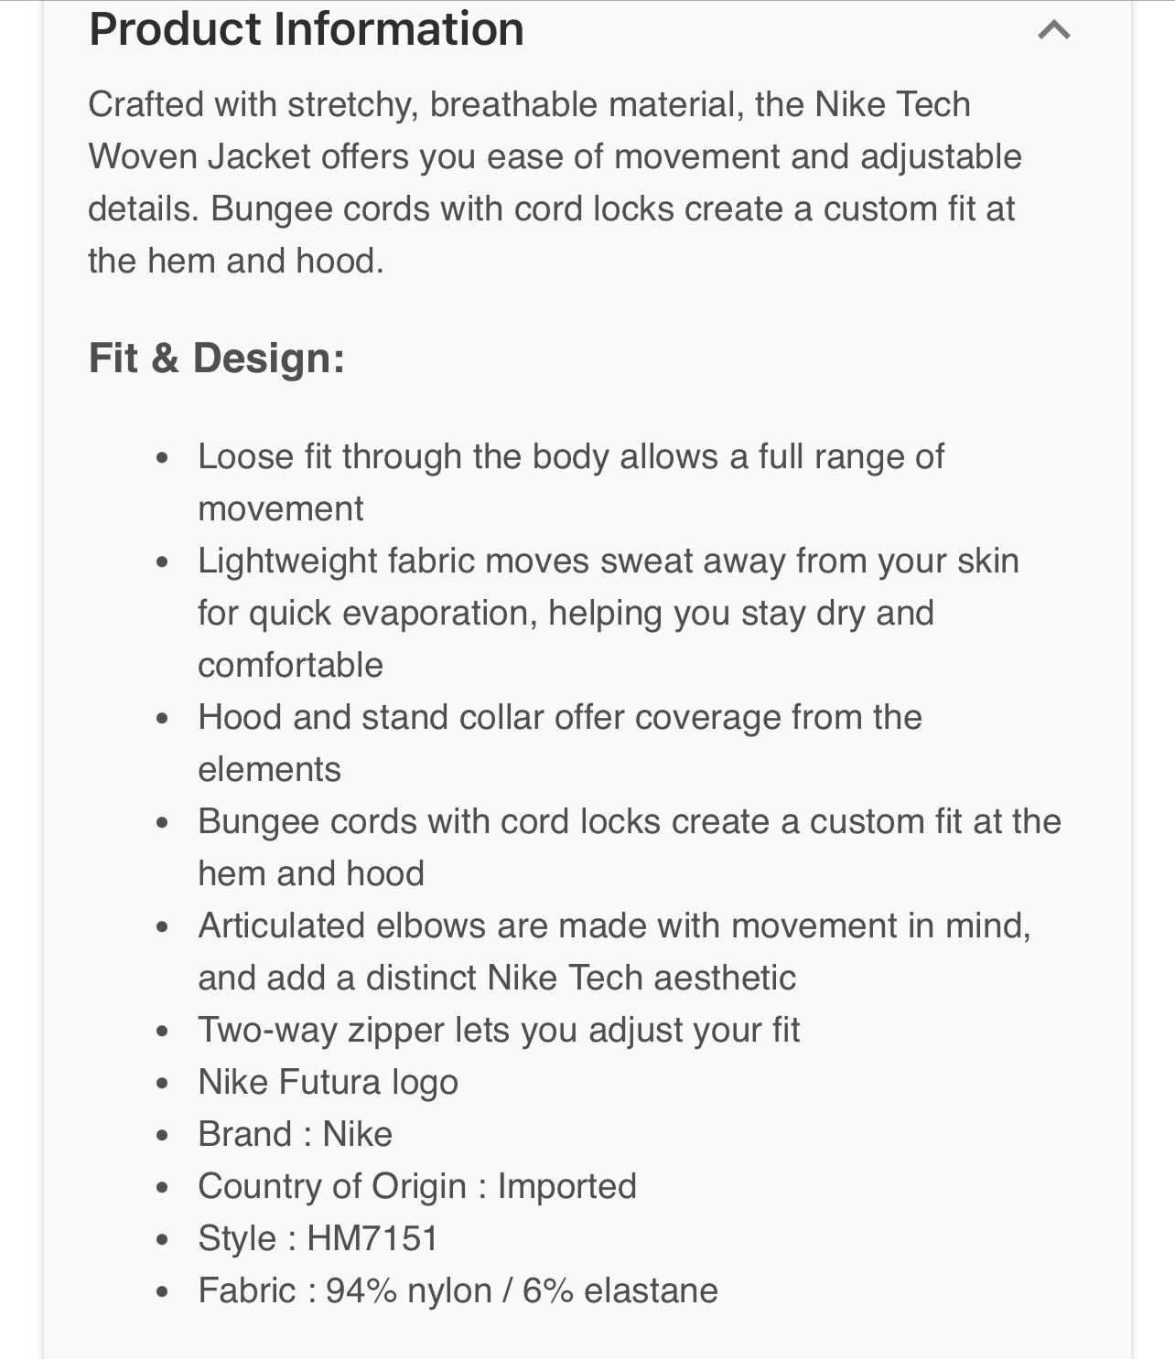Image resolution: width=1175 pixels, height=1359 pixels.
Task: Click the 'Nike Futura logo' bullet
Action: (328, 1082)
